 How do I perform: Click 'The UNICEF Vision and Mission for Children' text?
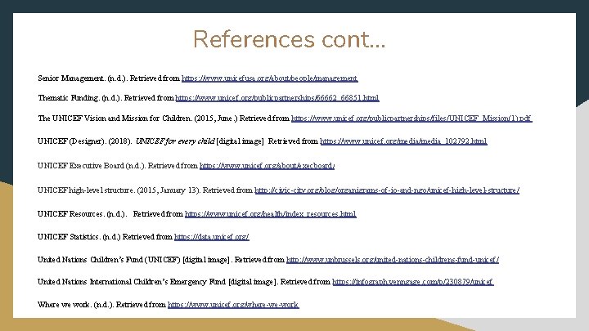[115, 118]
